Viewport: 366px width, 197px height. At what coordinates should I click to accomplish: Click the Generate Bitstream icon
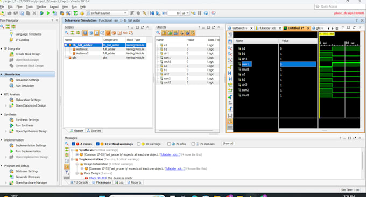pos(11,177)
